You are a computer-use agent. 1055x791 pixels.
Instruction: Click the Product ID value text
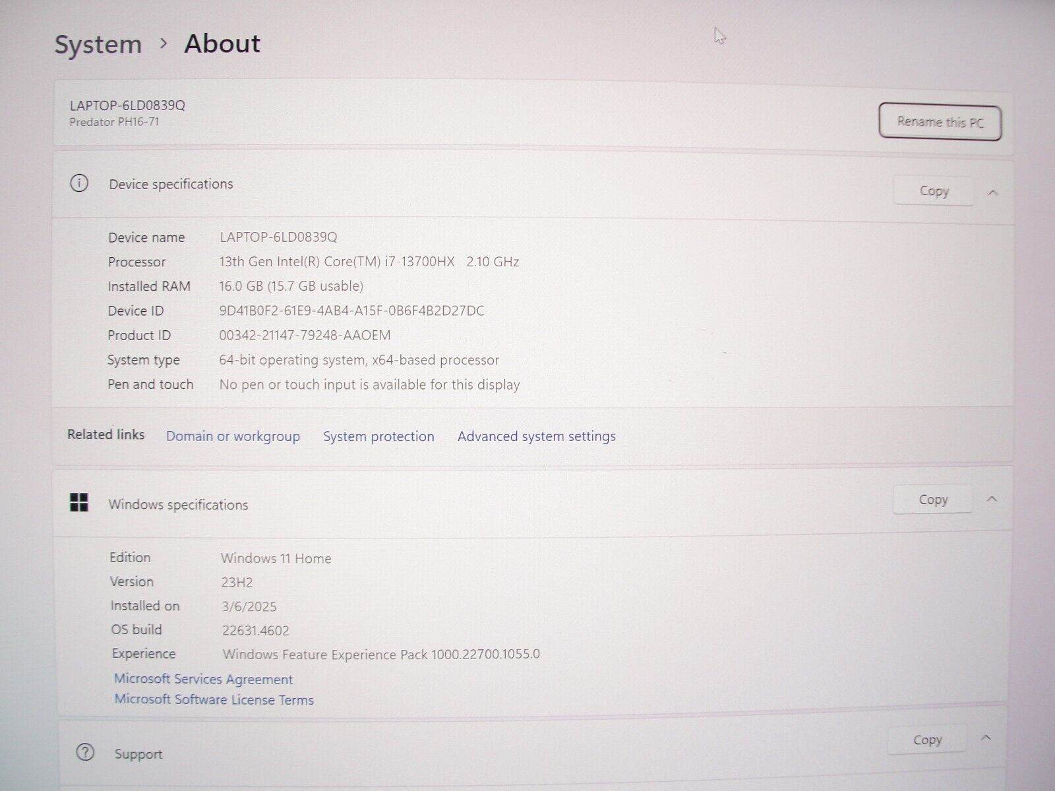[x=305, y=335]
